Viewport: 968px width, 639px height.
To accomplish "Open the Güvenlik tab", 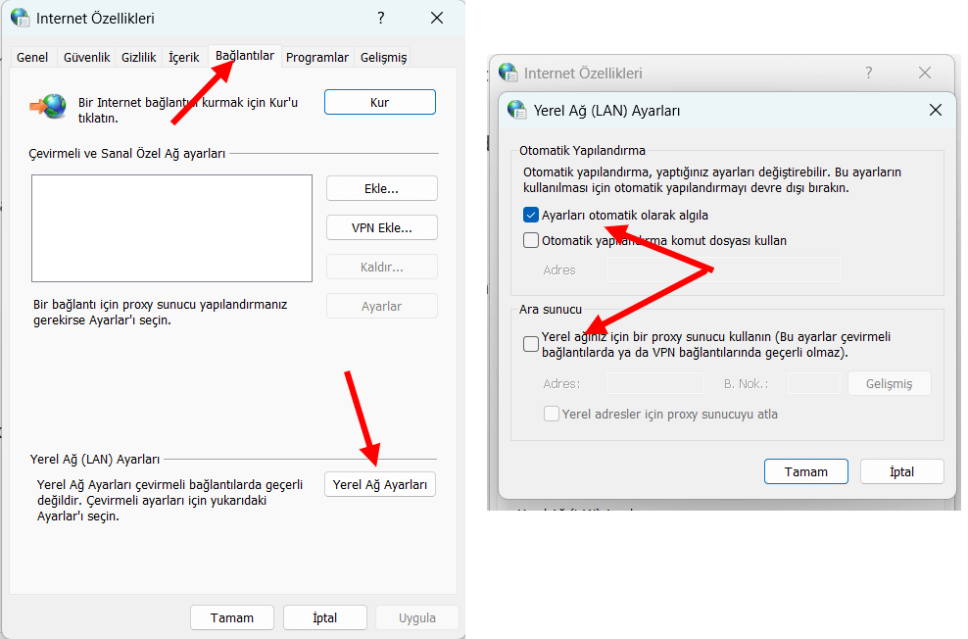I will click(86, 58).
